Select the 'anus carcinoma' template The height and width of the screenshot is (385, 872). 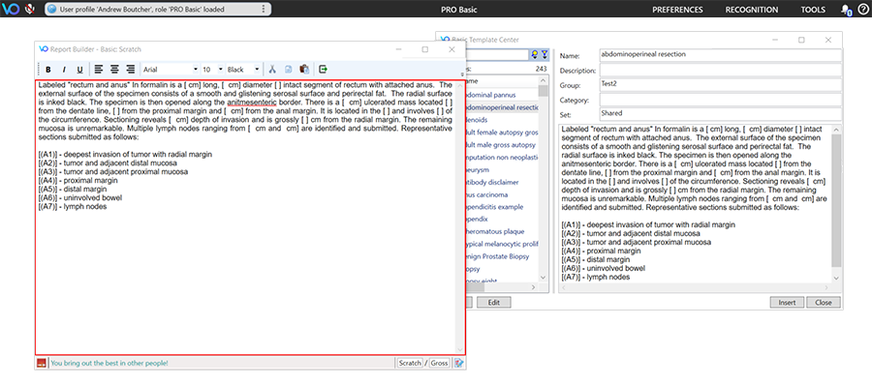(502, 194)
